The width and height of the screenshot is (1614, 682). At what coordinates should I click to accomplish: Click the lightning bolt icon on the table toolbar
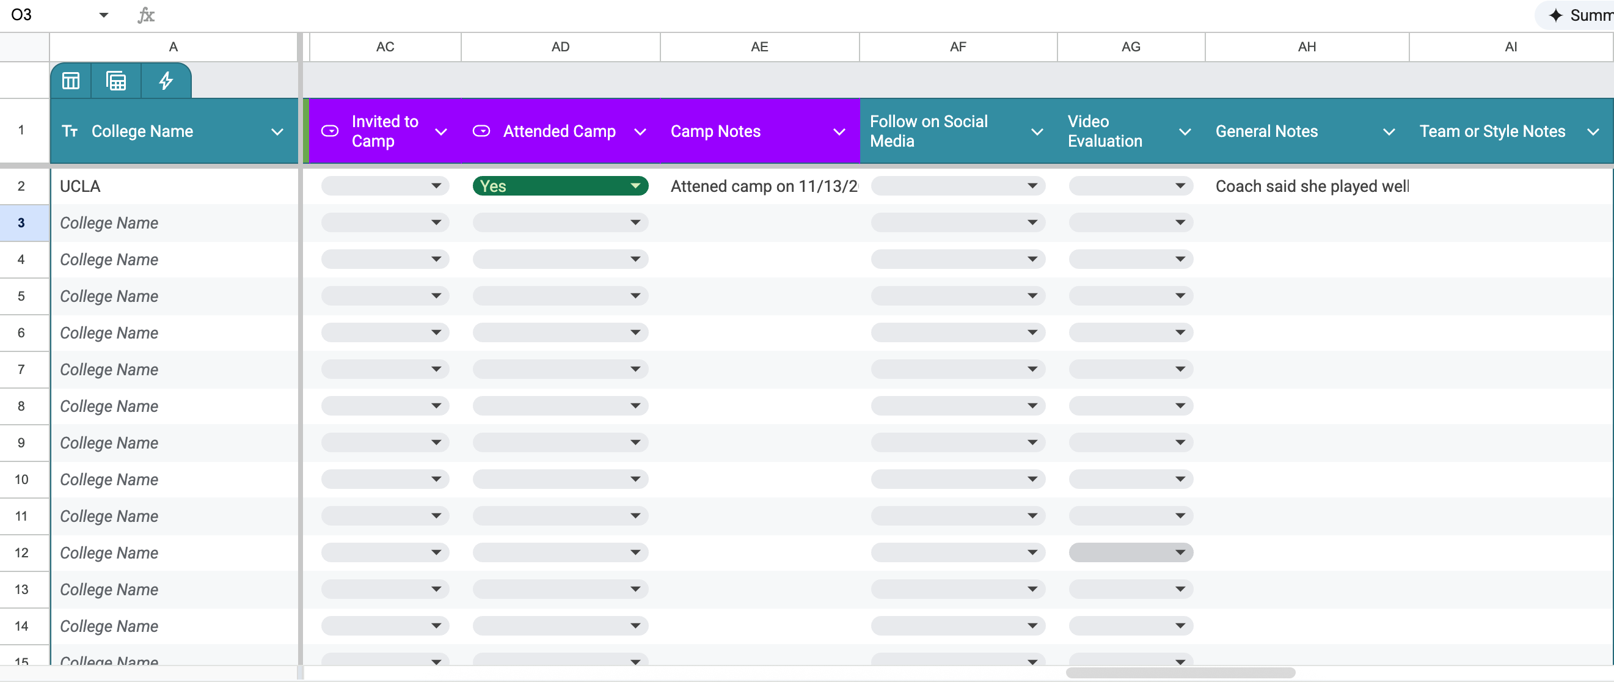(x=166, y=80)
